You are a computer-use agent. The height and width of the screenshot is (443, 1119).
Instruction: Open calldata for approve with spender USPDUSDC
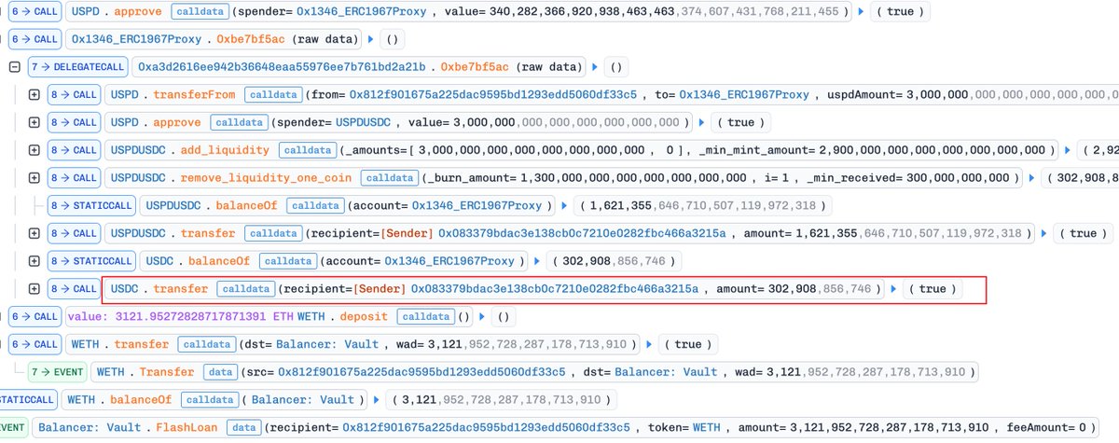(x=239, y=122)
